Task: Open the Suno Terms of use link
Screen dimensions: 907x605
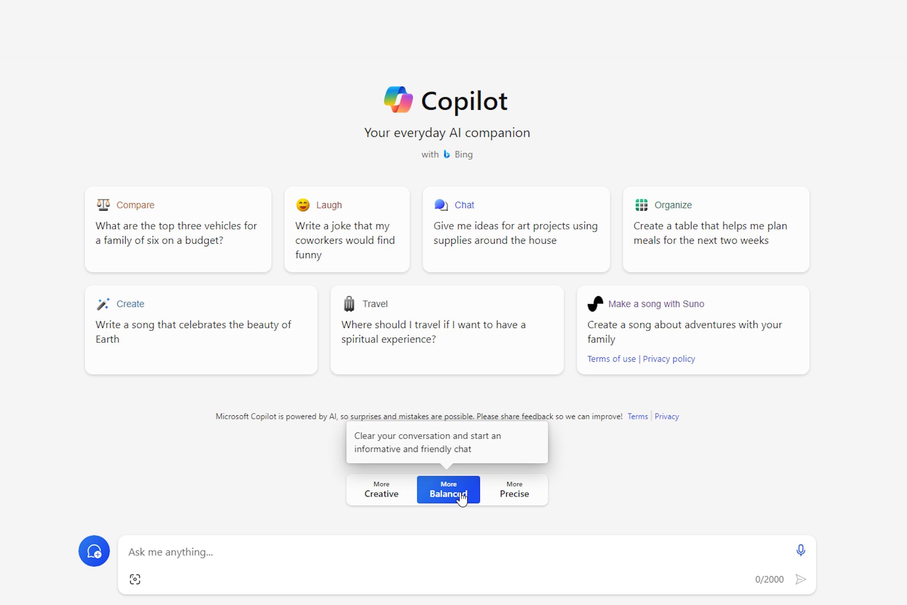Action: click(611, 359)
